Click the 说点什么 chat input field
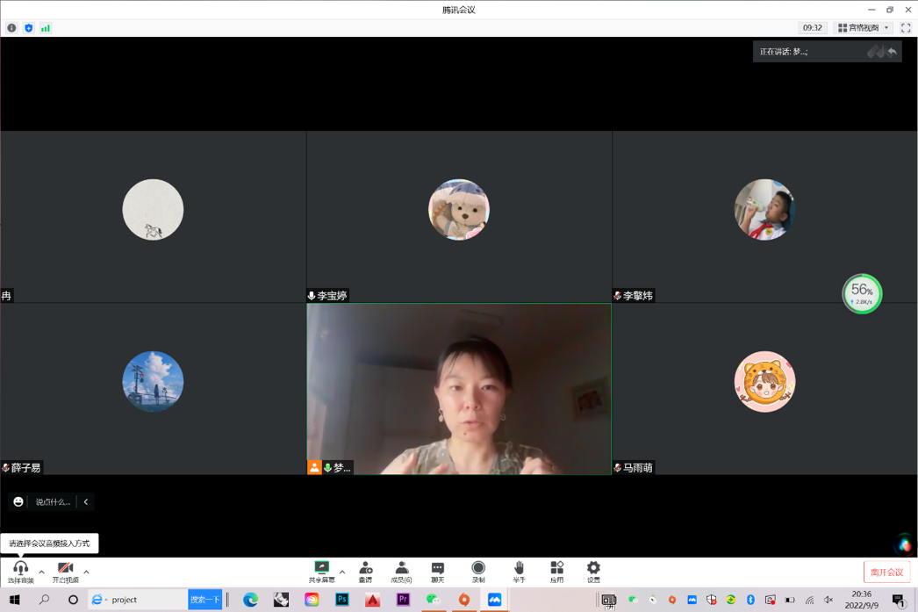Screen dimensions: 918x612 (51, 501)
